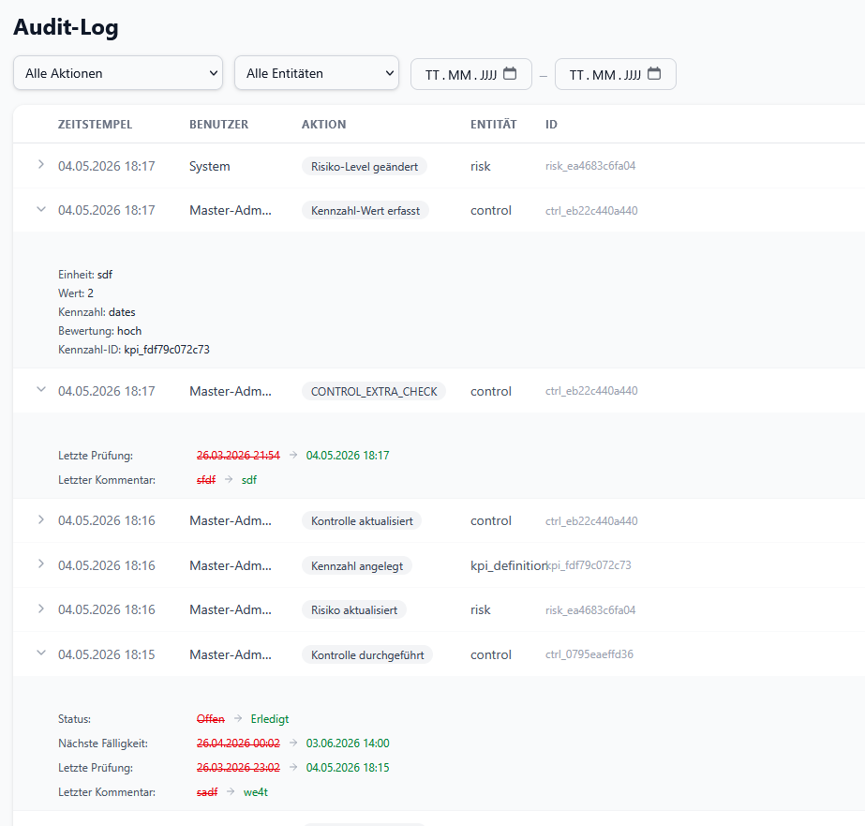Screen dimensions: 865x826
Task: Open the 'Alle Aktionen' filter dropdown
Action: 117,73
